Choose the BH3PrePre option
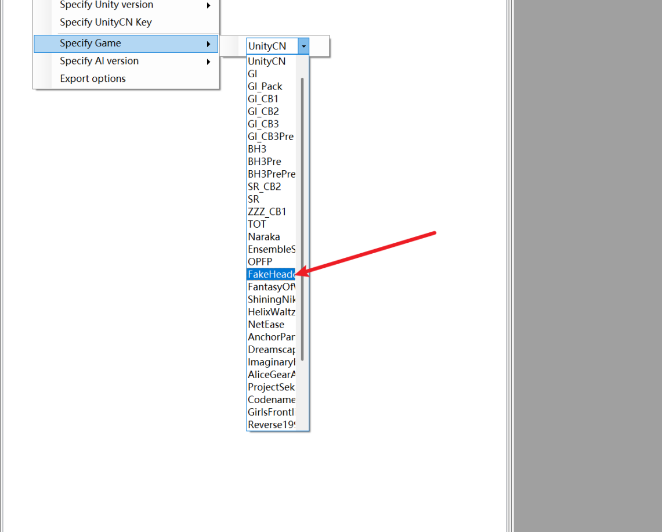The image size is (662, 532). (271, 174)
